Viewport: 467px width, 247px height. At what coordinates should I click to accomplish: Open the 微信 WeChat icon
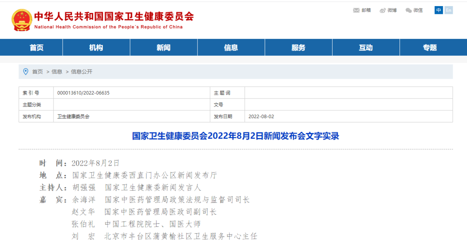click(x=409, y=10)
